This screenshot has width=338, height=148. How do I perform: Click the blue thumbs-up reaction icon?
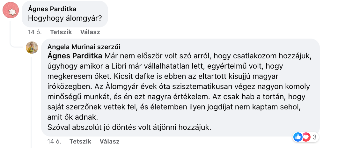[x=298, y=137]
